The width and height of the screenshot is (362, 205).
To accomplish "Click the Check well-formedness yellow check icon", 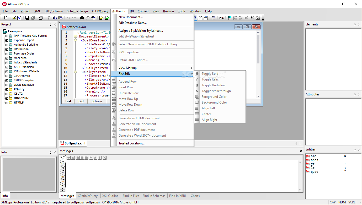I will coord(101,18).
